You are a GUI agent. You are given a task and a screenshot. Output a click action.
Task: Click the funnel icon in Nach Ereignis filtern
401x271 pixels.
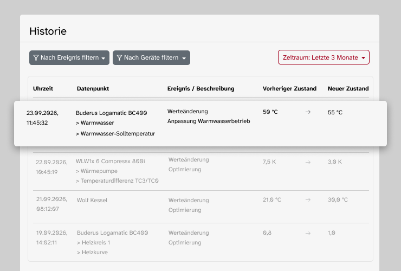pyautogui.click(x=36, y=57)
